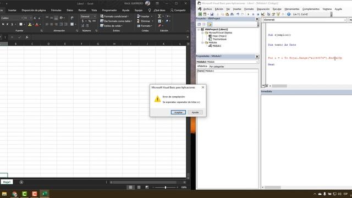This screenshot has height=198, width=352.
Task: Open File Explorer from the taskbar
Action: click(4, 194)
